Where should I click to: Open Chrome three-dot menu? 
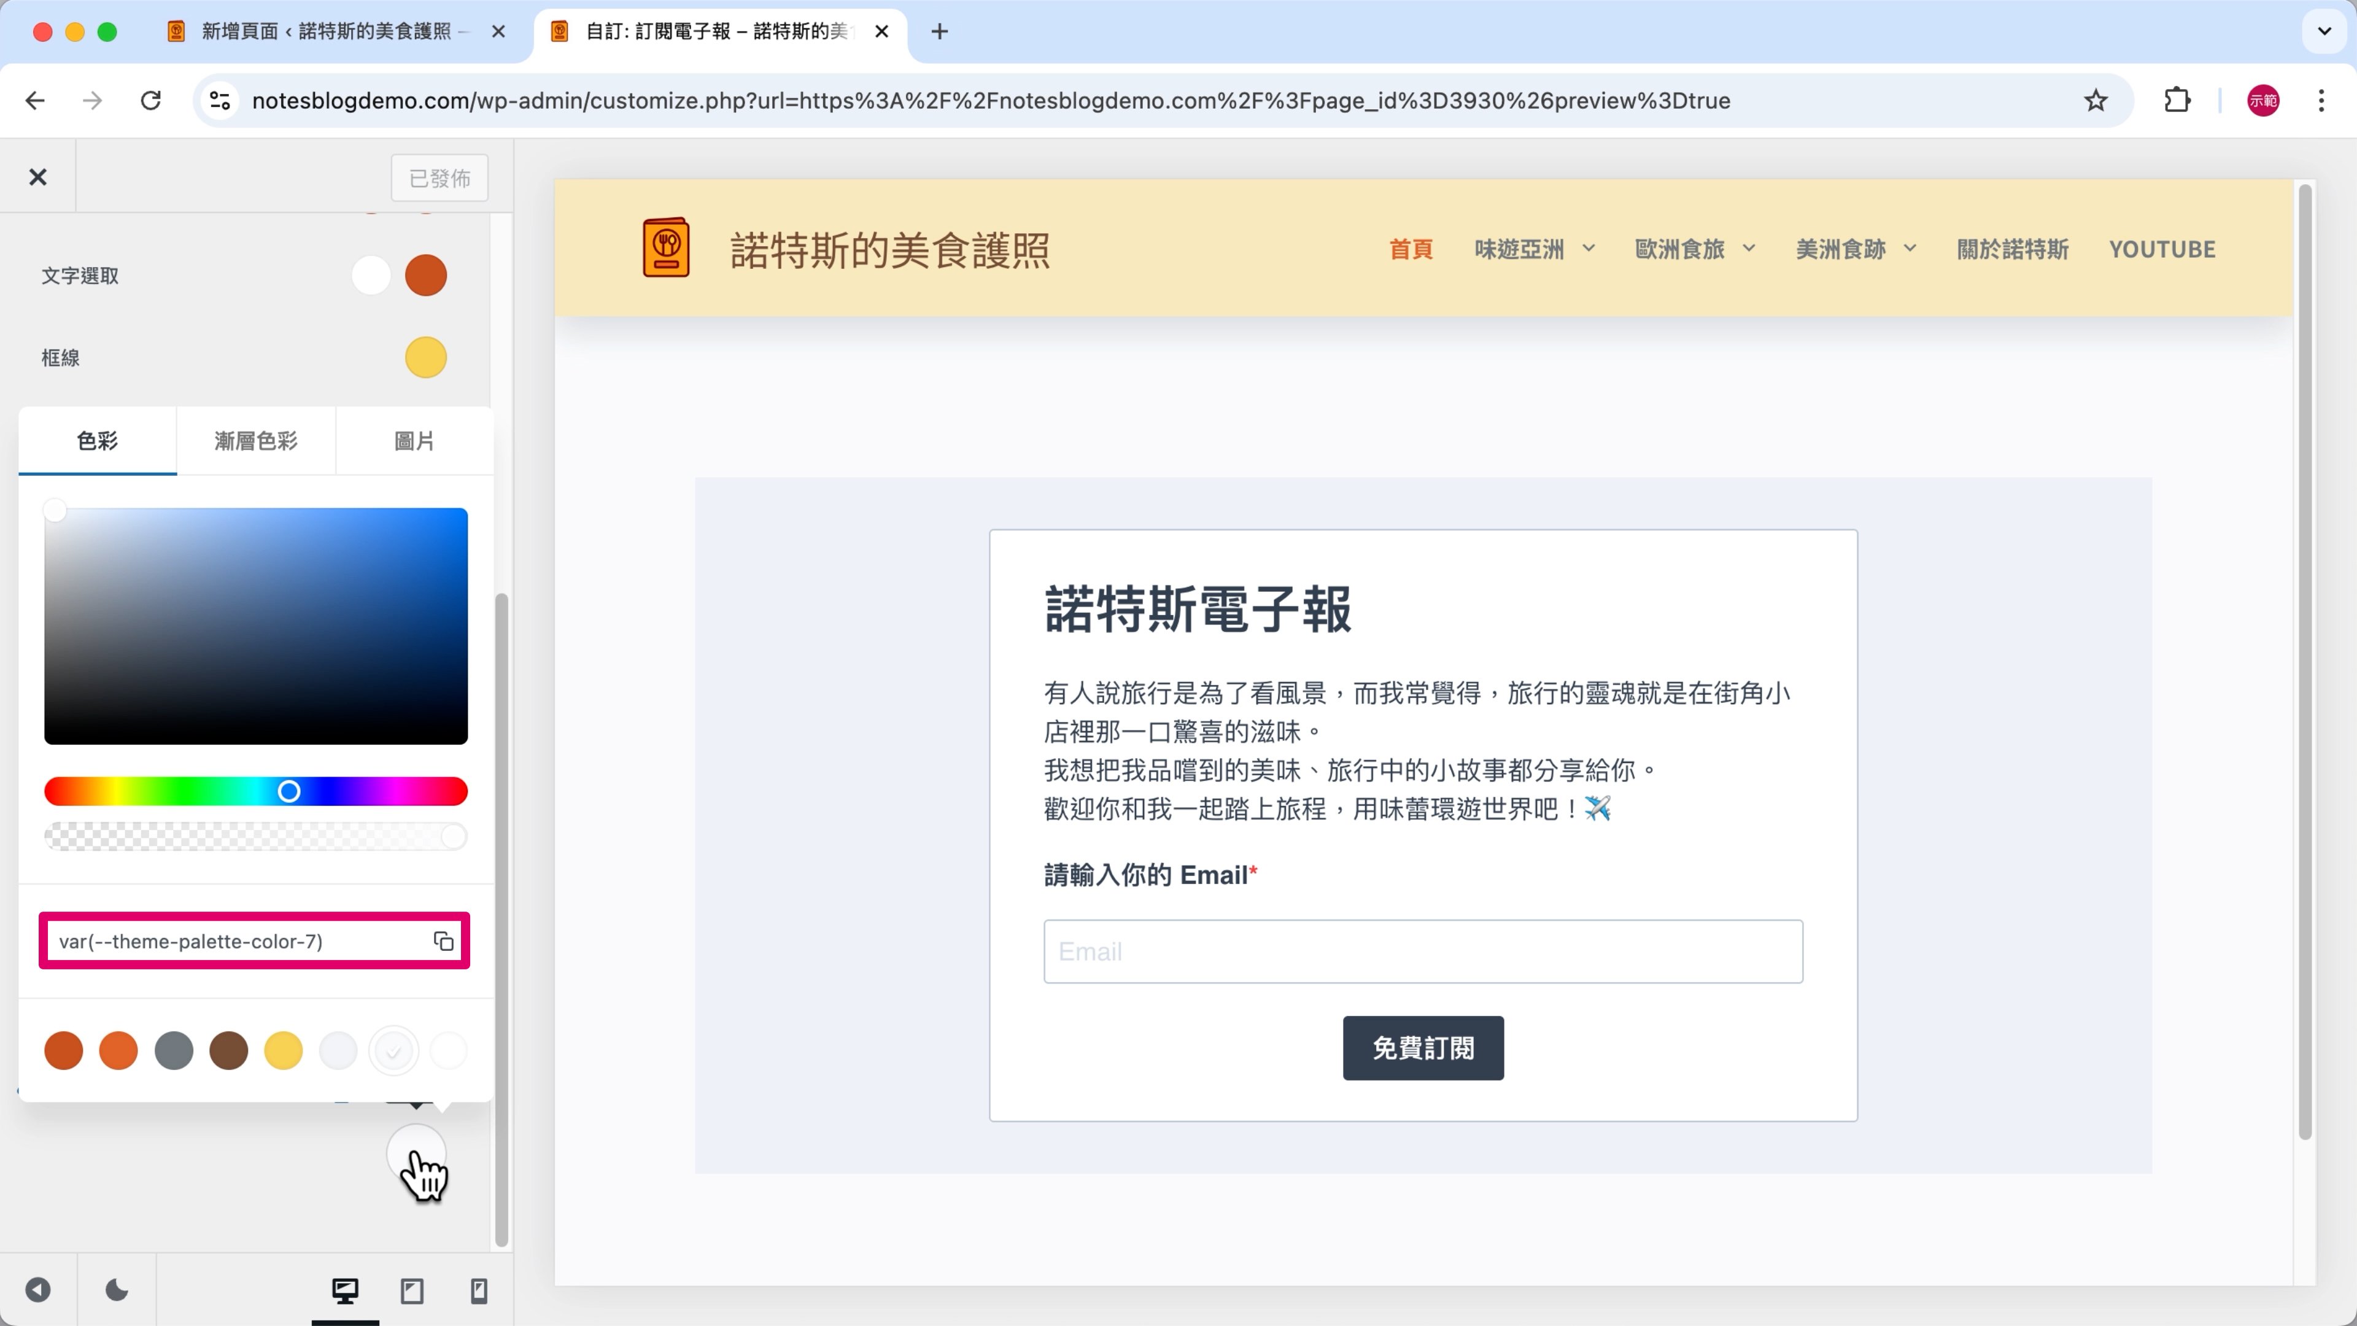coord(2321,101)
